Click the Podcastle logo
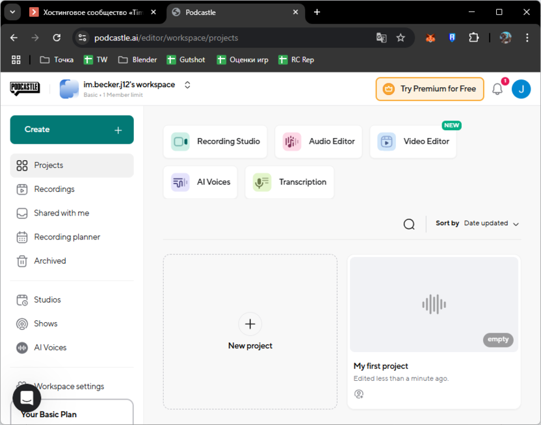Screen dimensions: 541x425 coord(25,89)
